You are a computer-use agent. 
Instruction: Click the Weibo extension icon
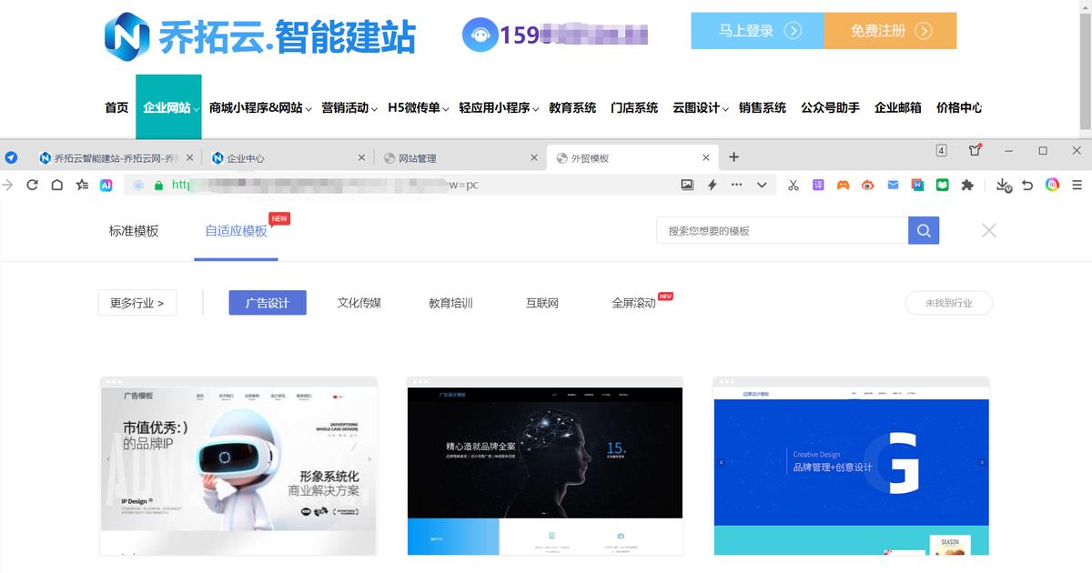point(868,185)
